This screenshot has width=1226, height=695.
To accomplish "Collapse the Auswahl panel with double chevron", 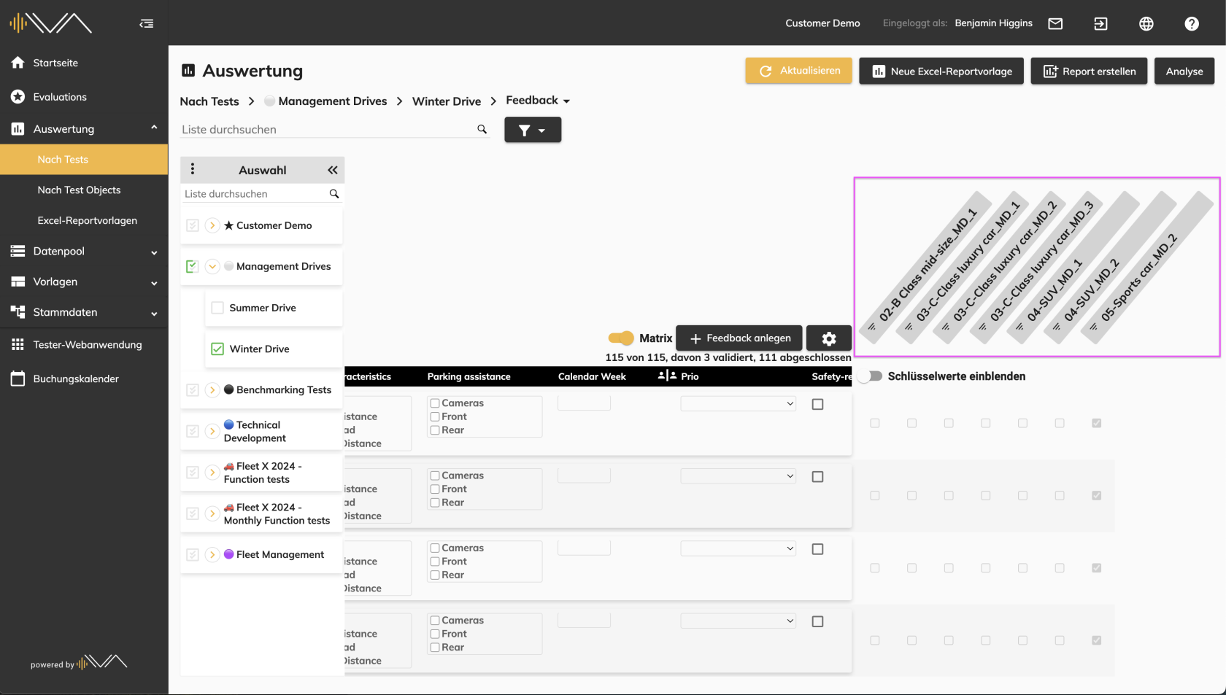I will click(x=333, y=170).
